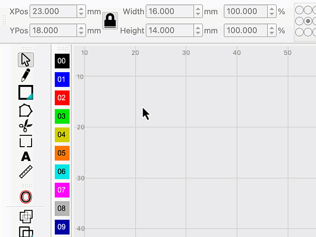
Task: Click the XPos spinner arrows
Action: (81, 11)
